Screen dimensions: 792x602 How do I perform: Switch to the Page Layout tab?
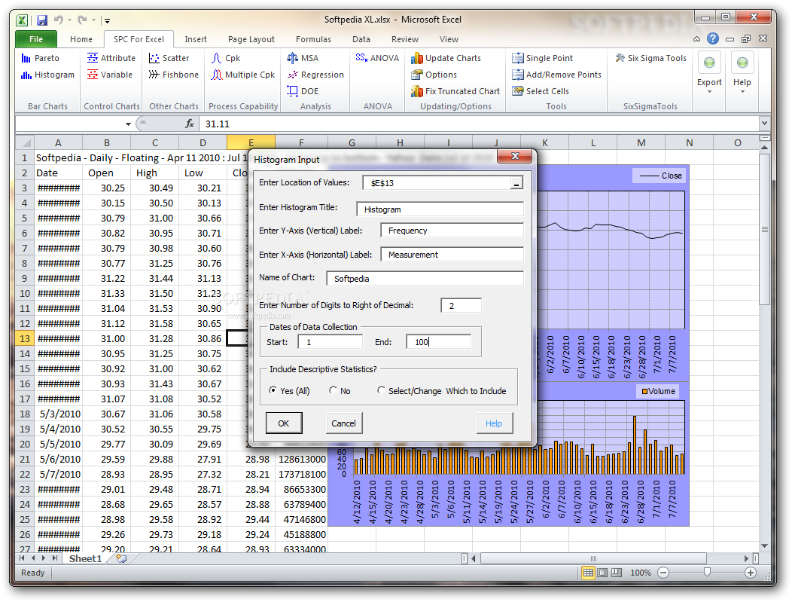click(x=251, y=39)
